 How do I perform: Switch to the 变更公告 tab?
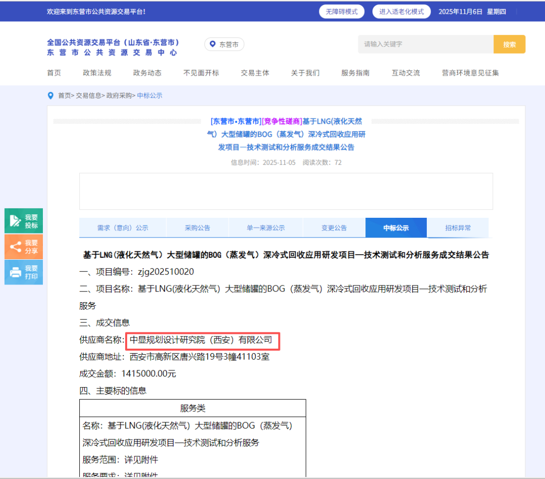tap(334, 228)
